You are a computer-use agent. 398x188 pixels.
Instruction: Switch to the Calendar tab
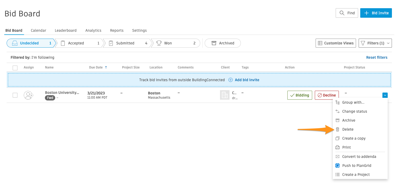pyautogui.click(x=39, y=30)
